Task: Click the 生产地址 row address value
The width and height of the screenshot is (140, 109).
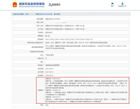Action: tap(65, 29)
